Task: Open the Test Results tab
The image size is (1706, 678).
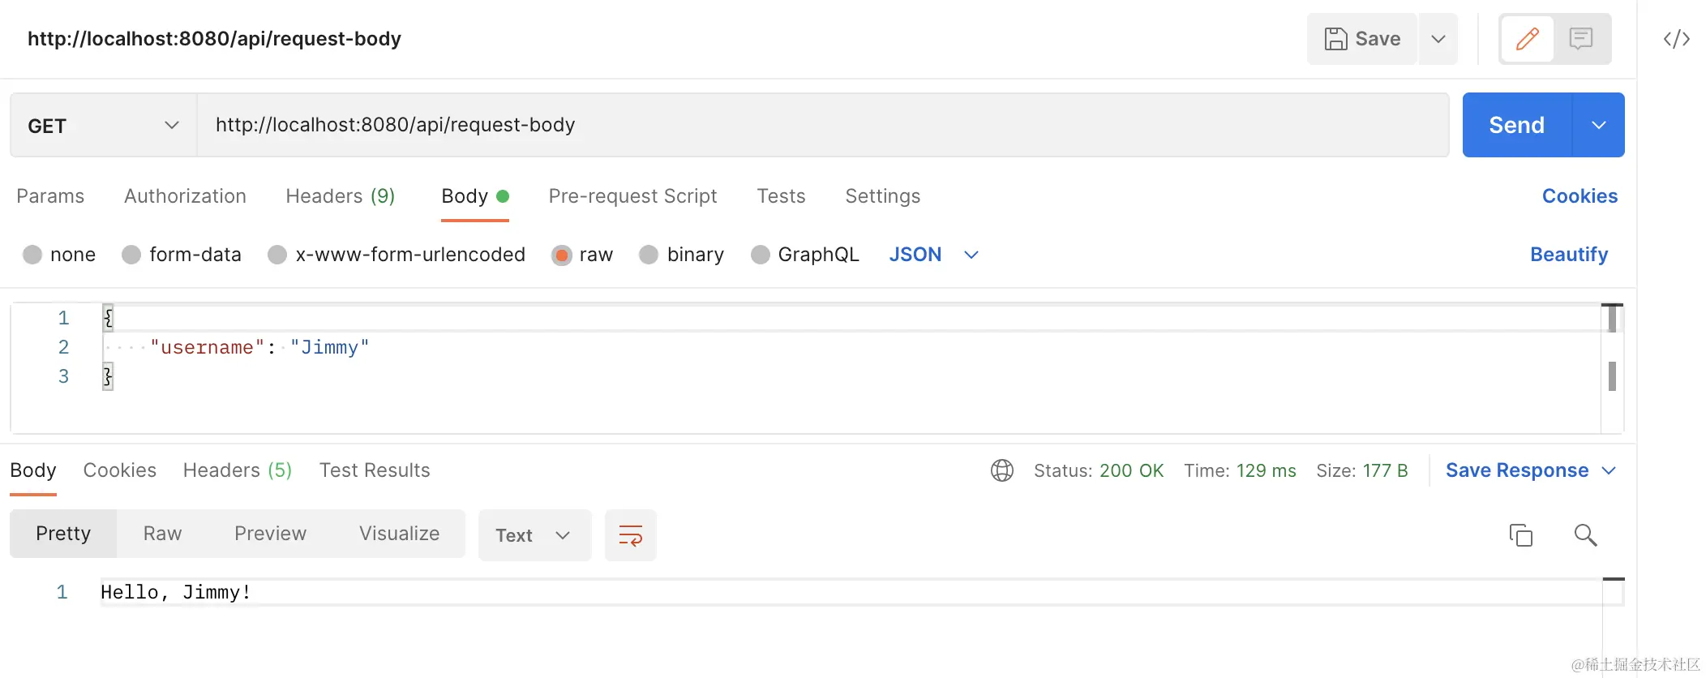Action: pyautogui.click(x=375, y=470)
